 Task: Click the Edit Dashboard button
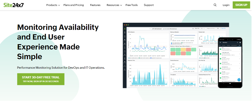157,29
